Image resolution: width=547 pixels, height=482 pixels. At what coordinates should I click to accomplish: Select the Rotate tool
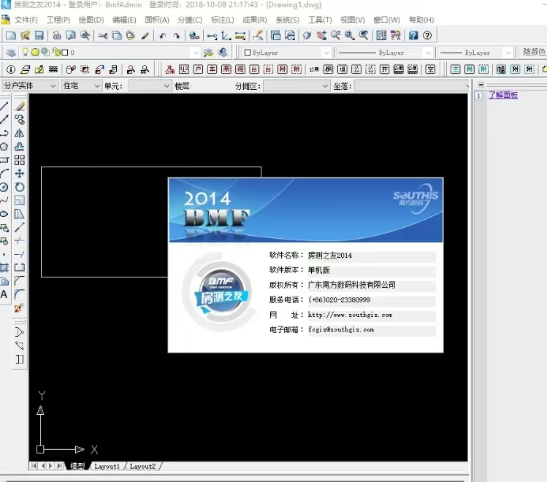coord(20,187)
